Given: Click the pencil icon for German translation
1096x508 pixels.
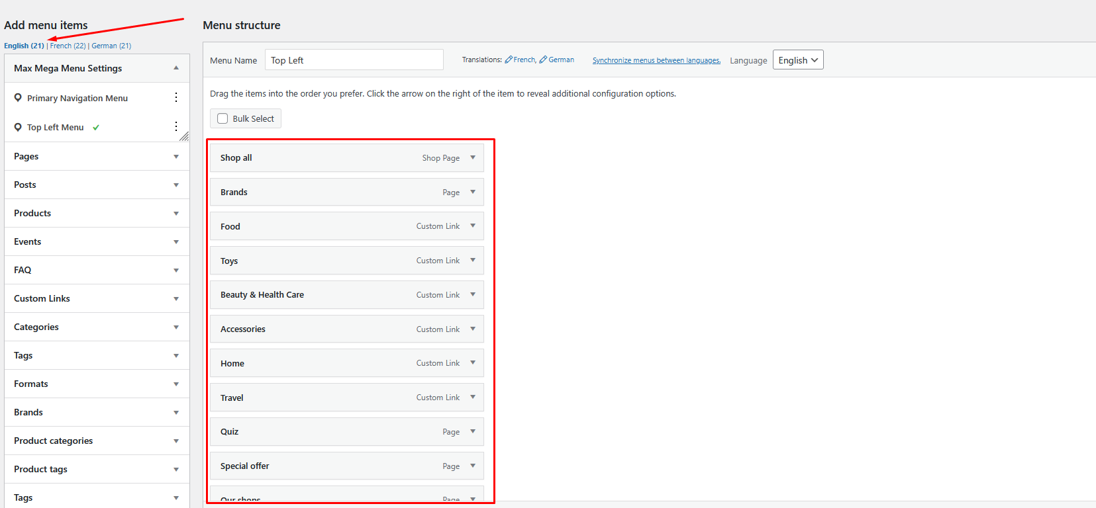Looking at the screenshot, I should (543, 60).
